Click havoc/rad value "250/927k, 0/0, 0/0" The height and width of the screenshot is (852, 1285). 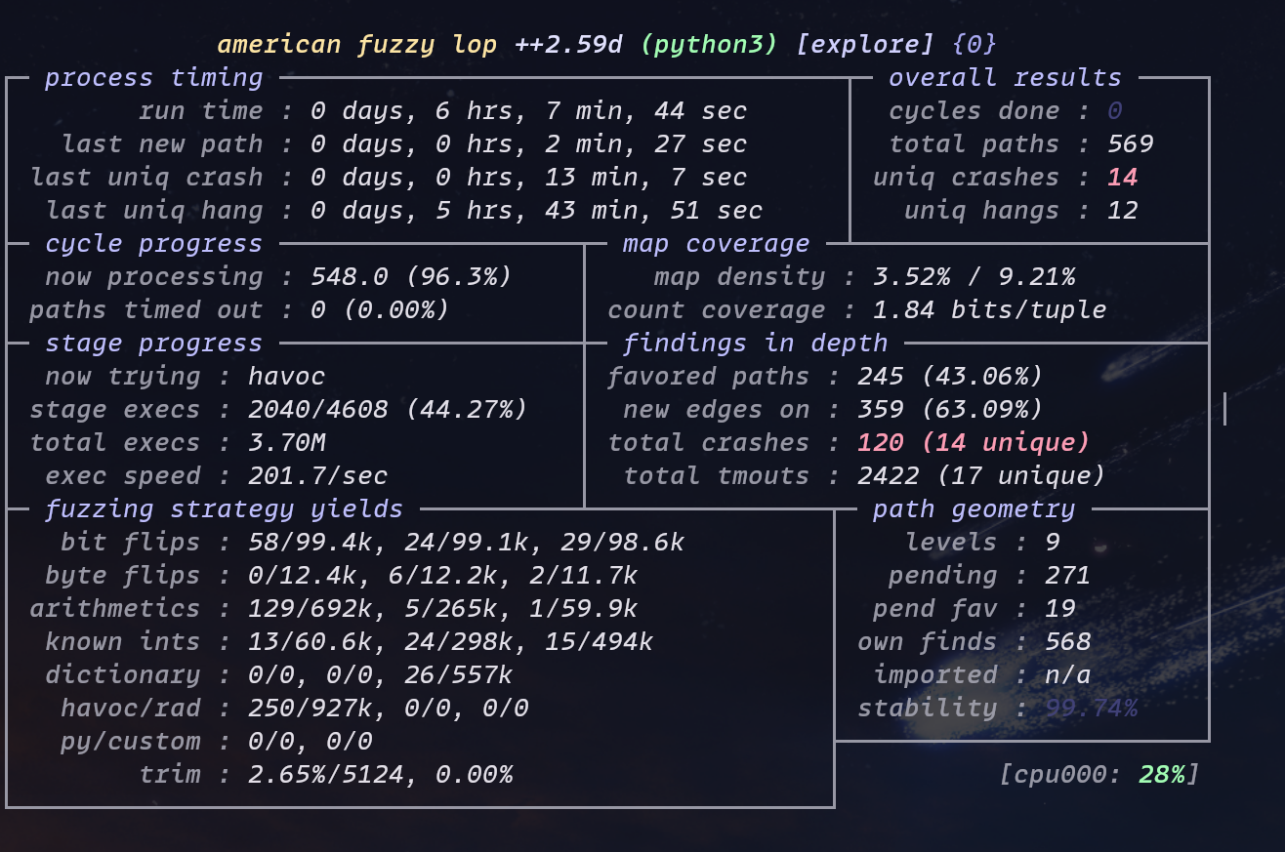pos(389,709)
